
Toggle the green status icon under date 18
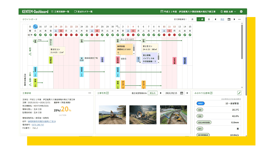[51, 35]
